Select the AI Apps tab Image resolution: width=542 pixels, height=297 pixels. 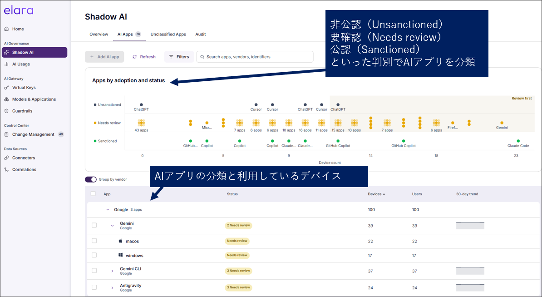129,35
